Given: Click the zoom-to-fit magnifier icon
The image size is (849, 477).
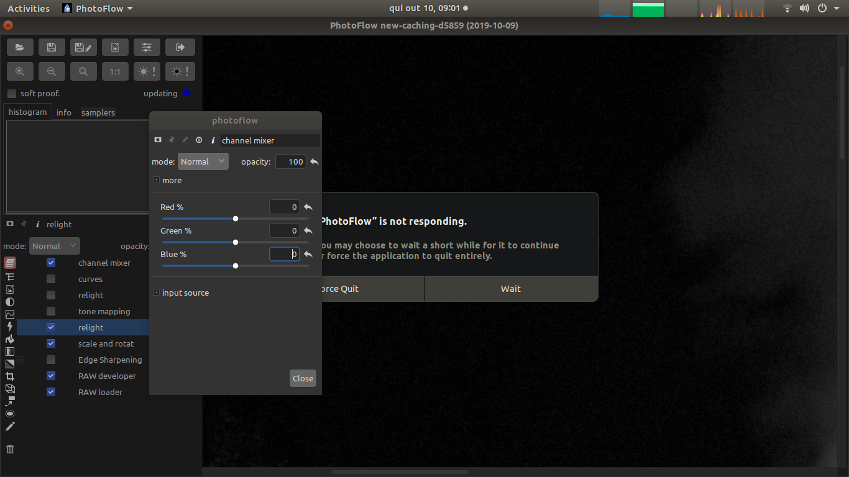Looking at the screenshot, I should pyautogui.click(x=83, y=71).
